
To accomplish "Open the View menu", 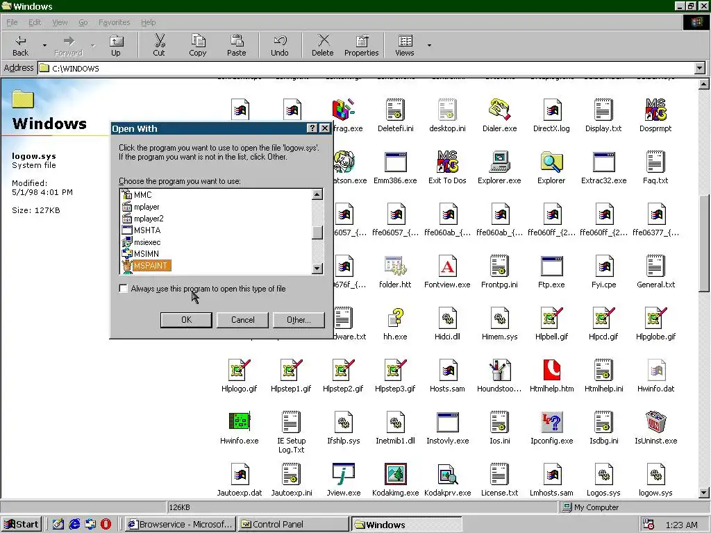I will [x=60, y=22].
